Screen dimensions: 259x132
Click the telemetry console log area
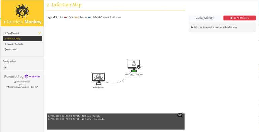(x=116, y=122)
